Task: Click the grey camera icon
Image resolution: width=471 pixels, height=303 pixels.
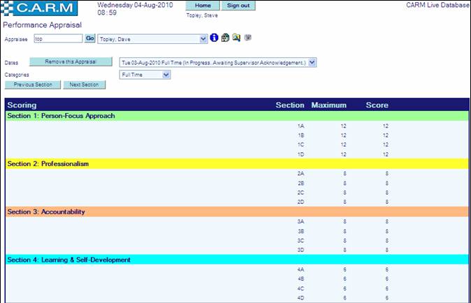Action: (247, 38)
